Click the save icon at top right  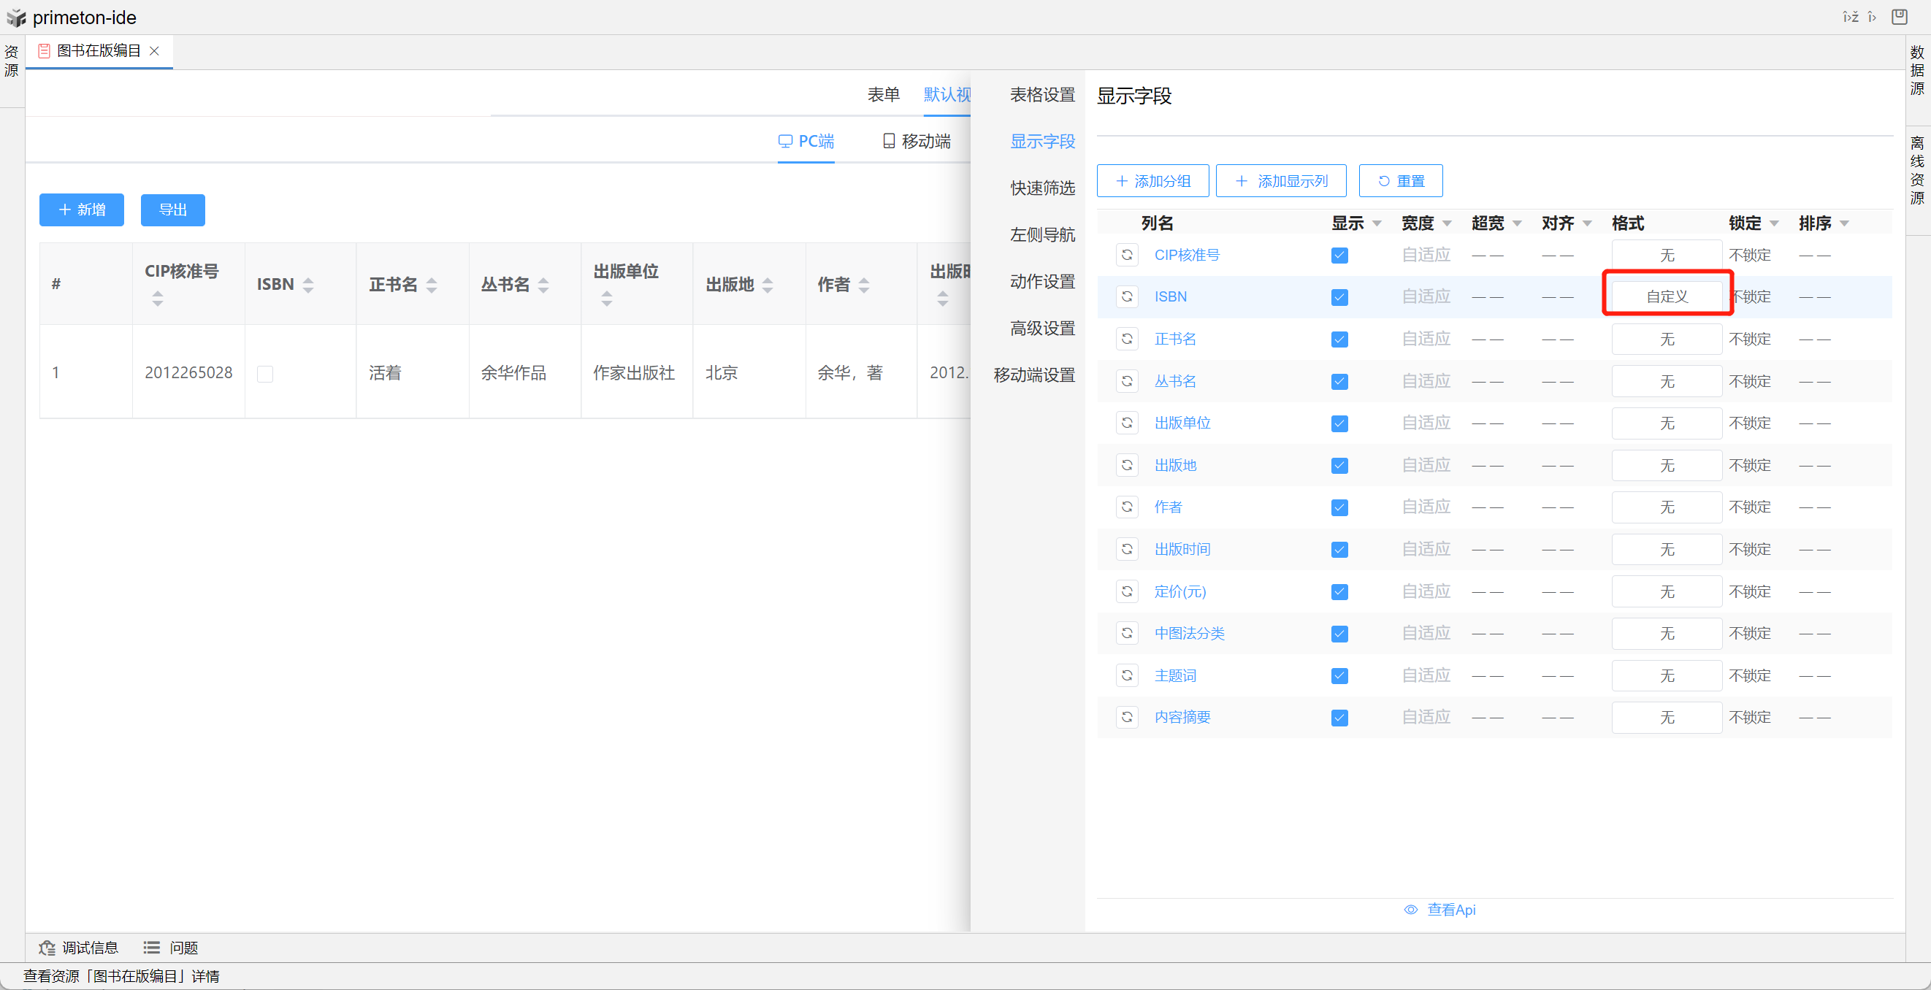1899,17
